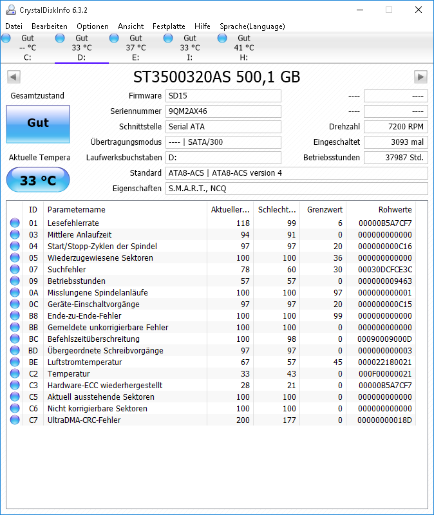Open the Bearbeiten menu
The image size is (434, 515).
click(50, 26)
